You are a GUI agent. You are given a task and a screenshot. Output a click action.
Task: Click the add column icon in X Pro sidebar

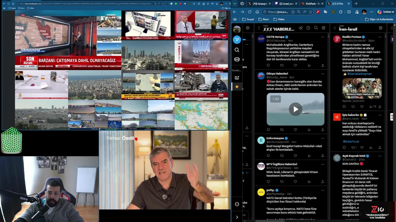[x=237, y=59]
